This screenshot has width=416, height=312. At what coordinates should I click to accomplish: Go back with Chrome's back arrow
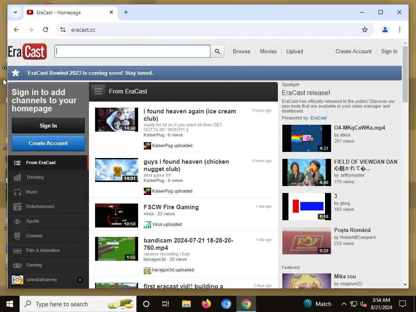click(16, 30)
